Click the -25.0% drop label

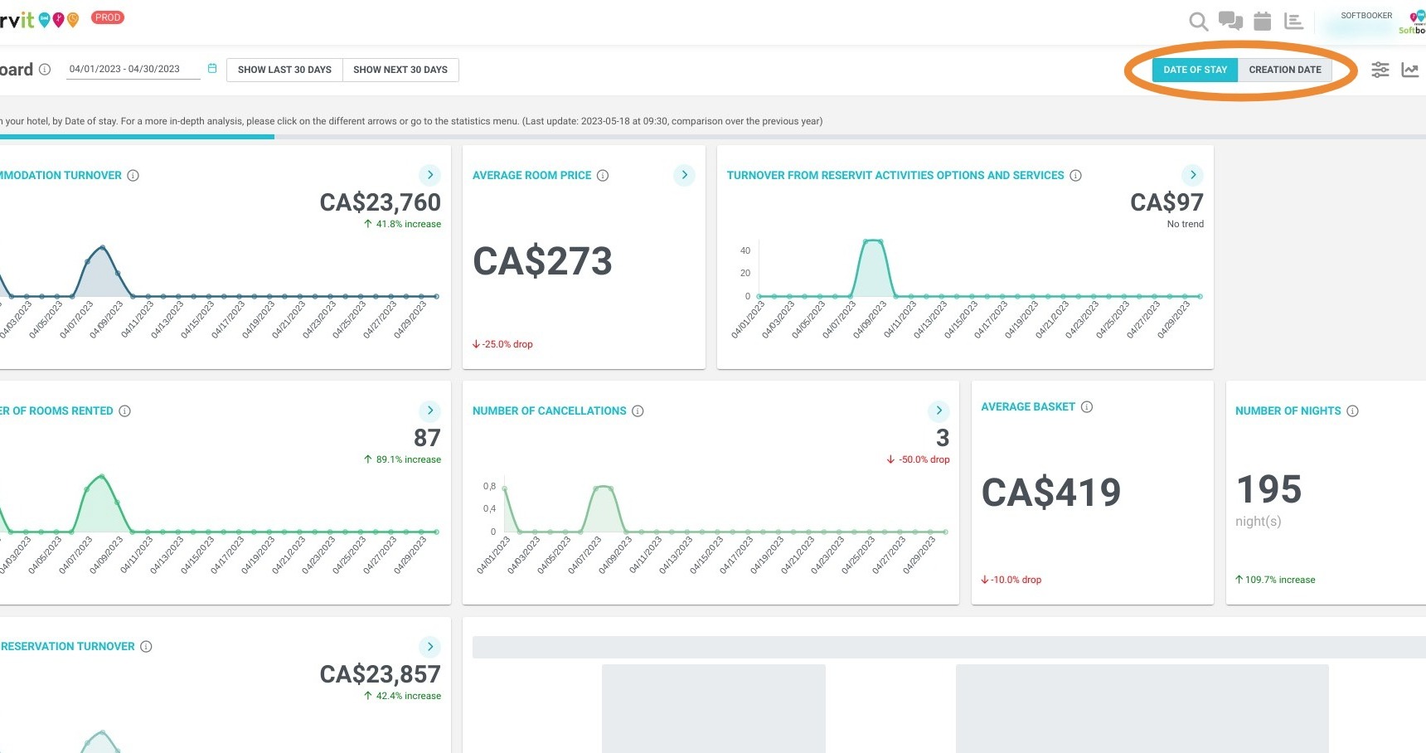coord(502,344)
